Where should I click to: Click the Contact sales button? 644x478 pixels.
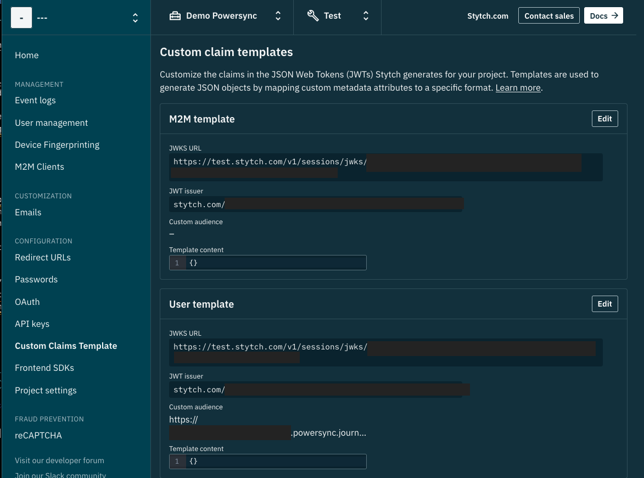click(548, 15)
